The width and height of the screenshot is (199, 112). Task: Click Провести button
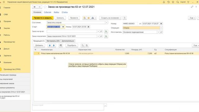(x=74, y=18)
